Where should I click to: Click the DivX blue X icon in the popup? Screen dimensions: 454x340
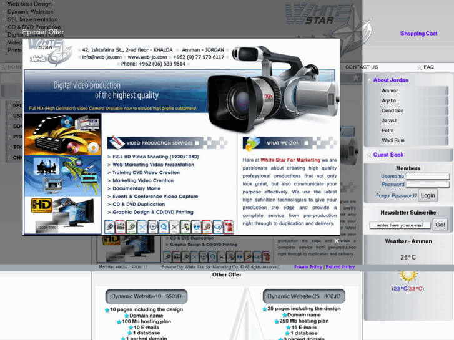(142, 226)
